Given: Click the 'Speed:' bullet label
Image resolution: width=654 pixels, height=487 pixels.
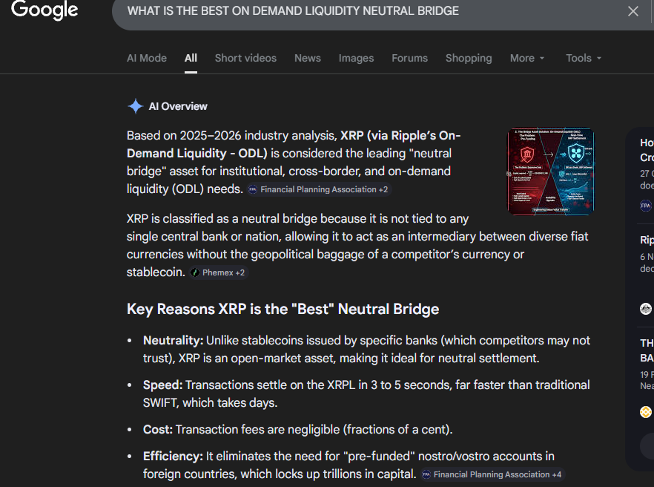Looking at the screenshot, I should coord(162,385).
